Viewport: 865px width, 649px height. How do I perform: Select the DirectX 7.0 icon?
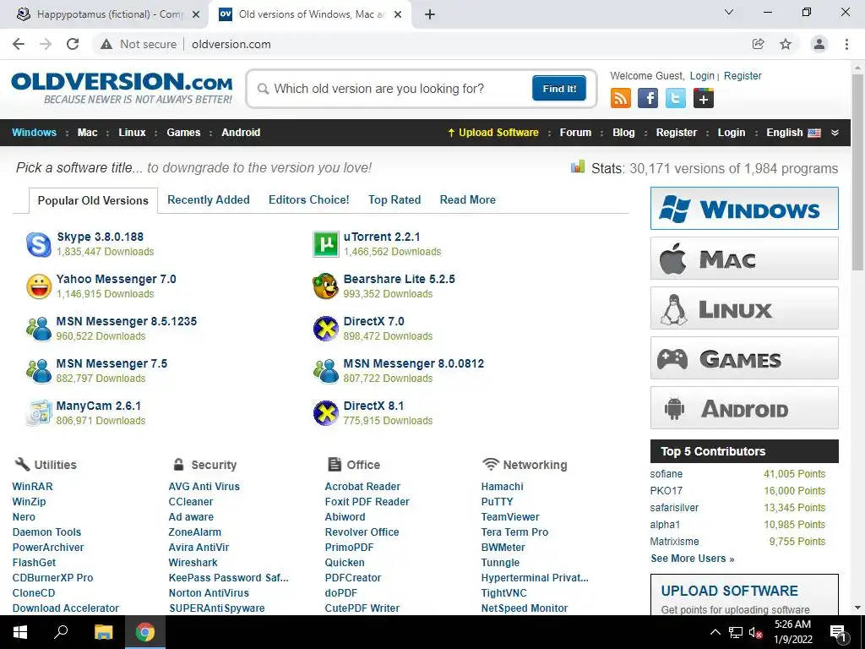tap(326, 329)
